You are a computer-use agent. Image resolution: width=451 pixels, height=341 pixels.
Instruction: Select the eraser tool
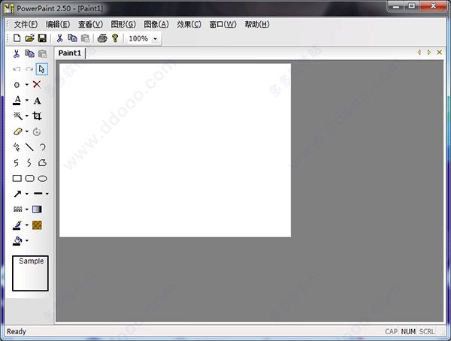click(x=17, y=131)
